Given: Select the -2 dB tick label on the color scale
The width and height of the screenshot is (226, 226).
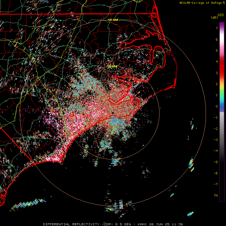Looking at the screenshot, I should click(216, 129).
